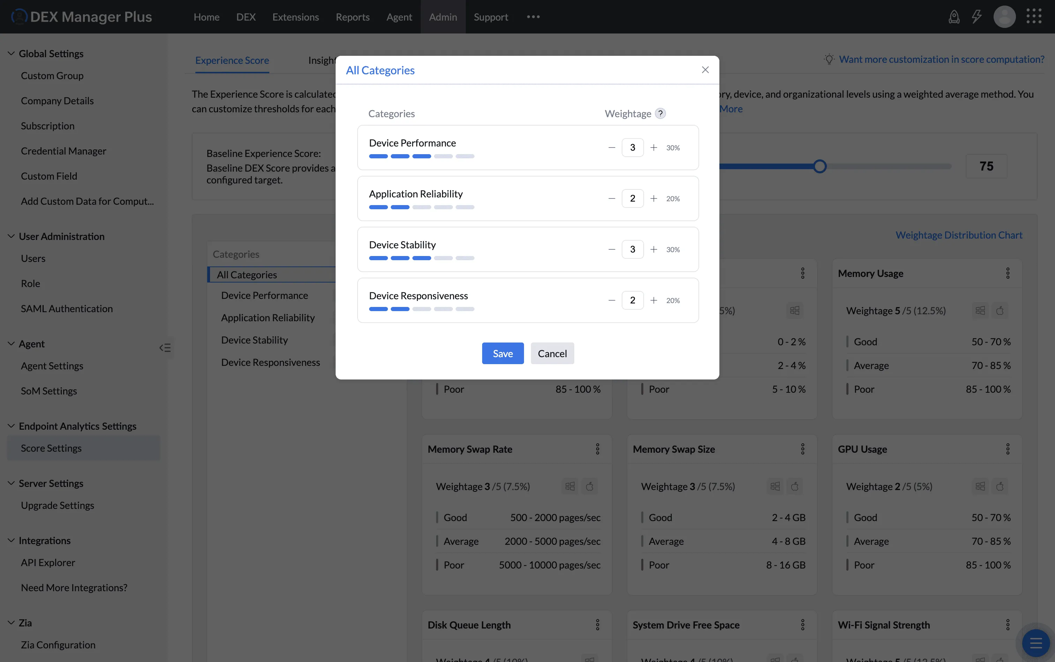
Task: Open quick actions lightning bolt icon
Action: pos(976,17)
